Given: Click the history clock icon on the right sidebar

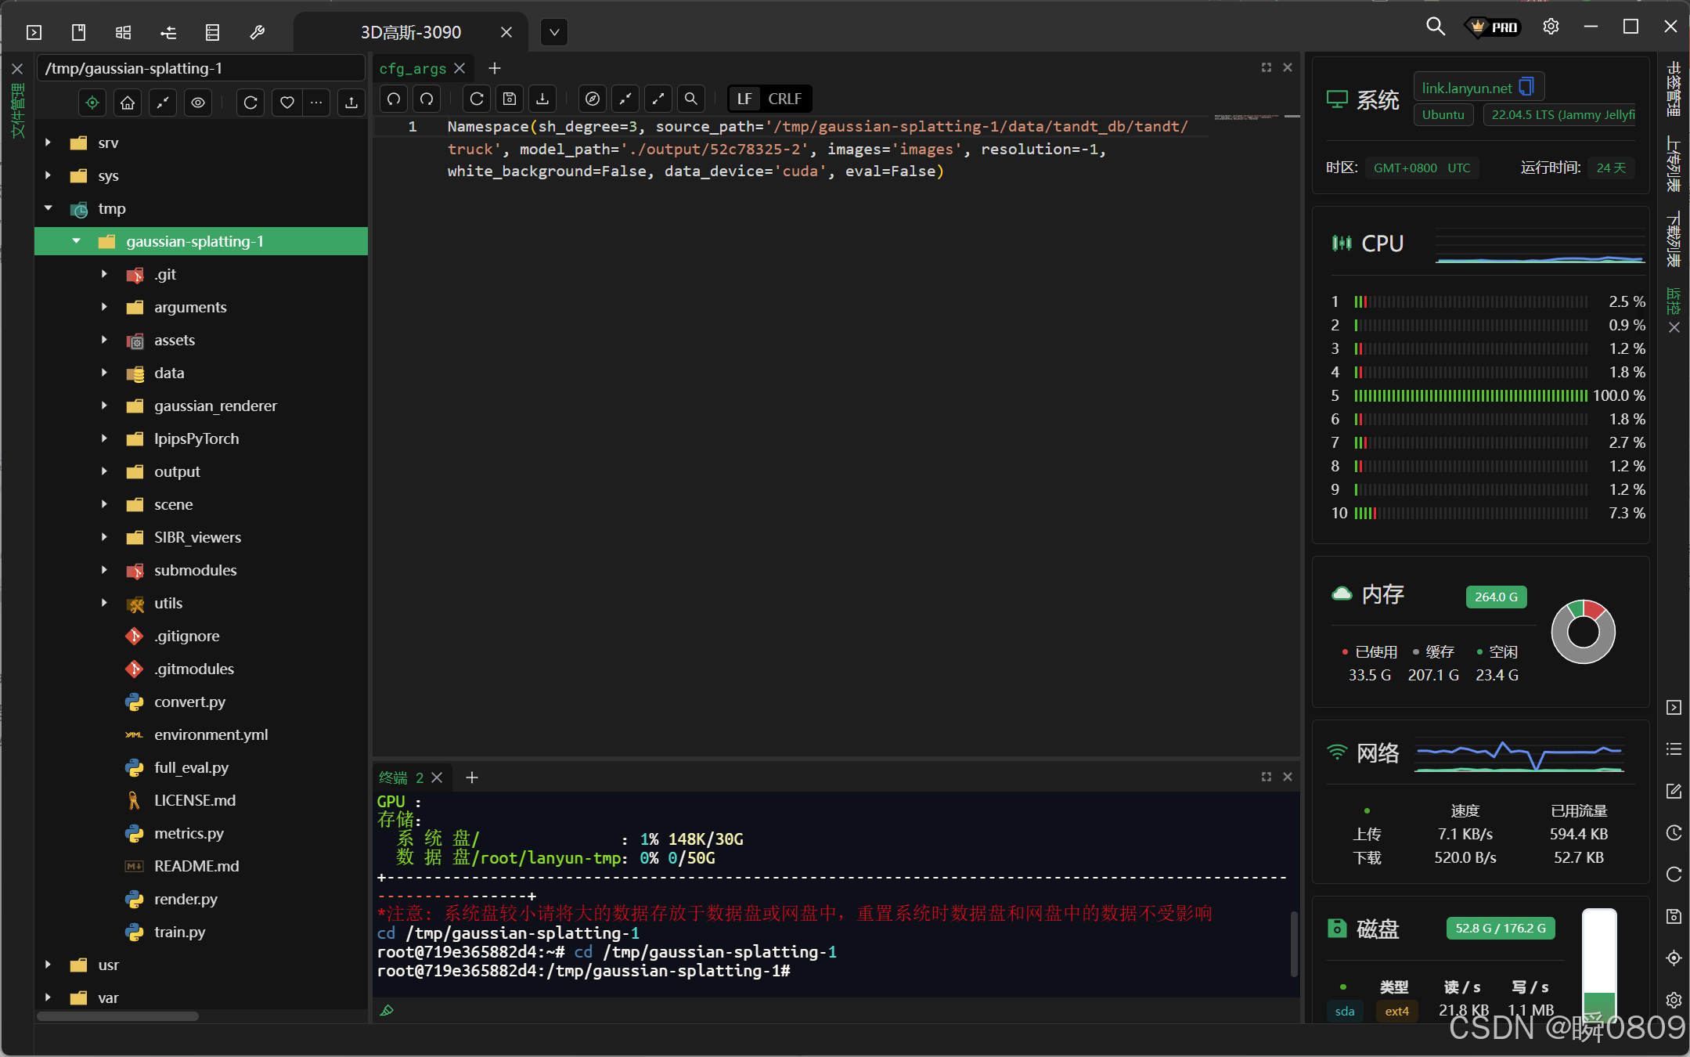Looking at the screenshot, I should point(1674,833).
